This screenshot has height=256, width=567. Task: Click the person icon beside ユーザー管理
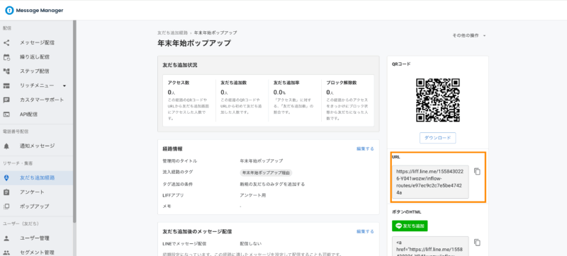(6, 238)
